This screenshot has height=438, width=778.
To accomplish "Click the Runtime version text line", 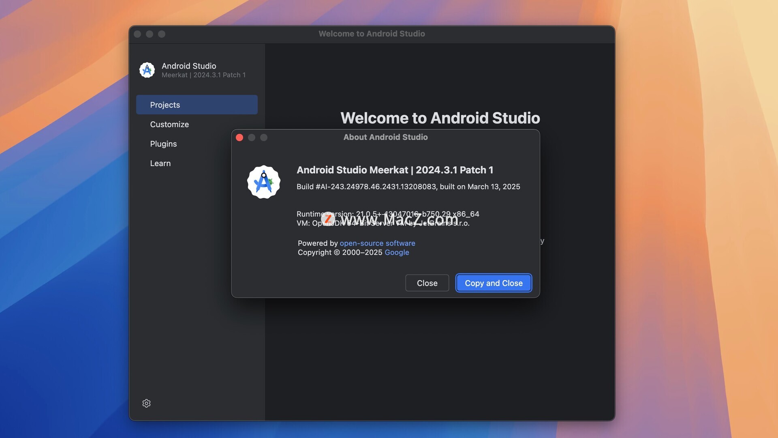I will tap(388, 214).
